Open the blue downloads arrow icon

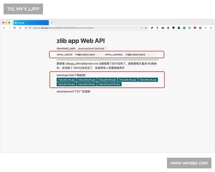coord(157,28)
